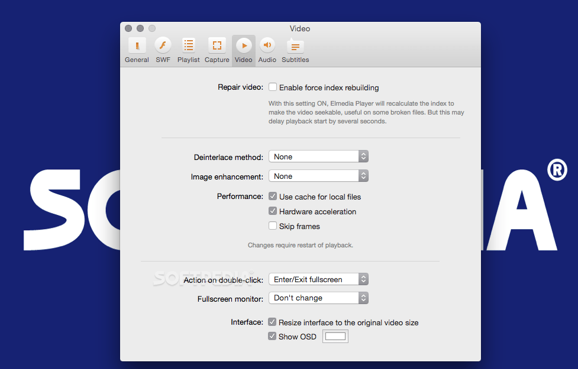Image resolution: width=578 pixels, height=369 pixels.
Task: Enable the Skip frames option
Action: click(x=272, y=226)
